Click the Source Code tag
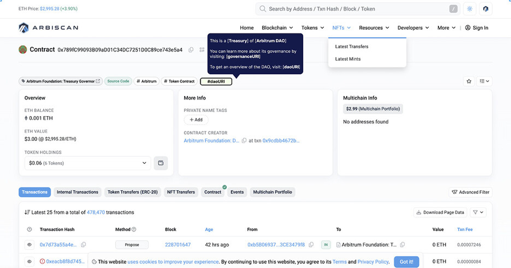Screen dimensions: 511x268 point(118,81)
